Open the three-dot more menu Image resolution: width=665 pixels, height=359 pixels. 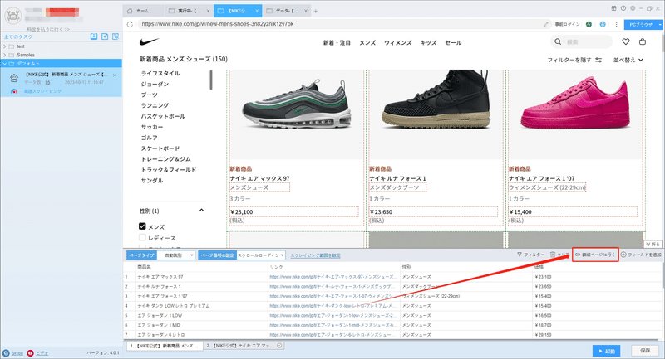[616, 25]
